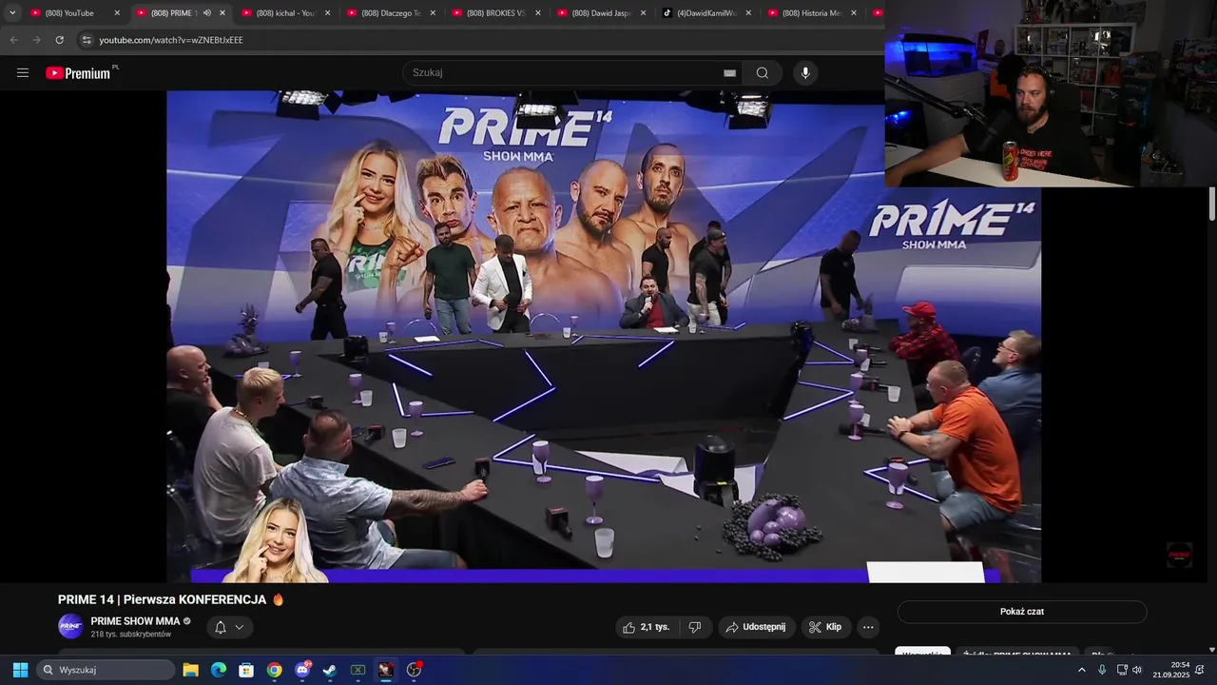The height and width of the screenshot is (685, 1217).
Task: Open clock showing 20:54 21.09.2025
Action: 1170,670
